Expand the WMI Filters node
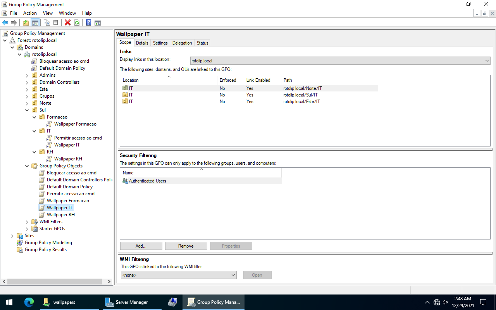The height and width of the screenshot is (310, 496). tap(27, 222)
